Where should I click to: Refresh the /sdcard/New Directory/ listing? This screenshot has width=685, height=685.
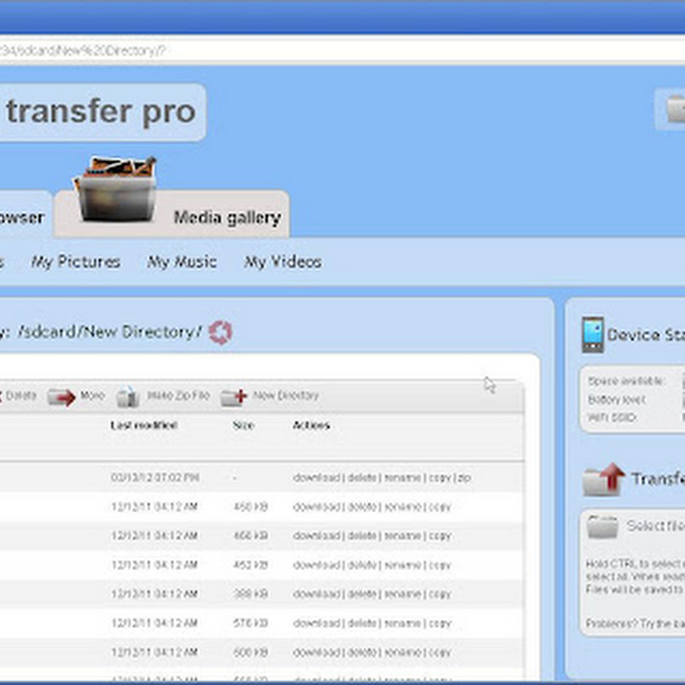pos(220,333)
